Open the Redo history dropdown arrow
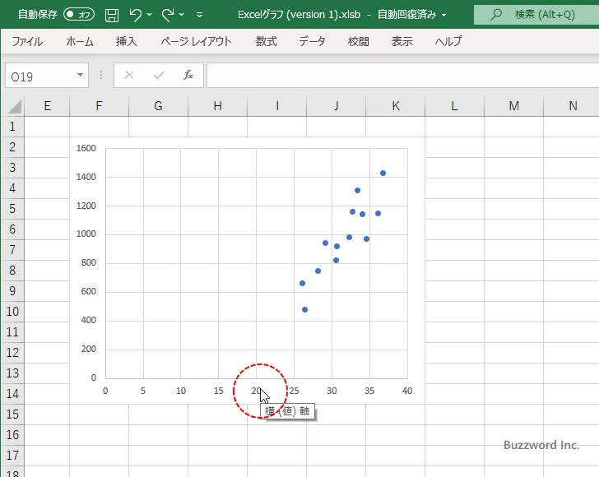 [182, 15]
